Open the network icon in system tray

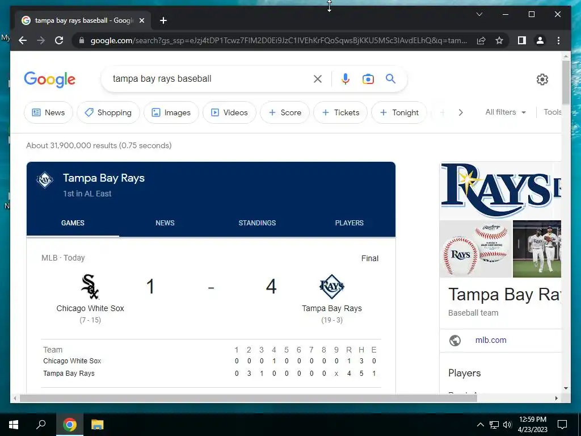[x=494, y=425]
